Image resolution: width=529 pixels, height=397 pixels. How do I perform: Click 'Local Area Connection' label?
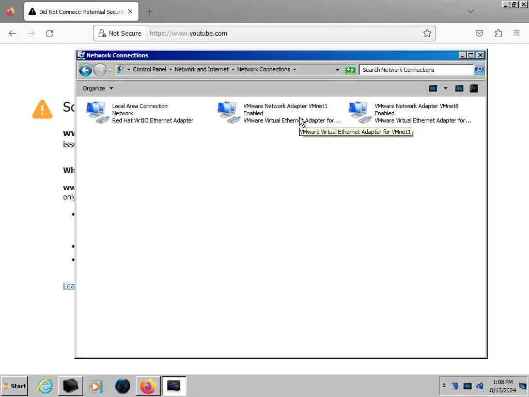tap(139, 106)
